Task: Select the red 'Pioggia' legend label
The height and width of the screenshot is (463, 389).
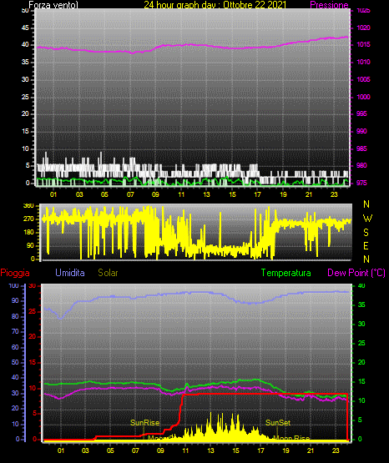Action: 15,273
